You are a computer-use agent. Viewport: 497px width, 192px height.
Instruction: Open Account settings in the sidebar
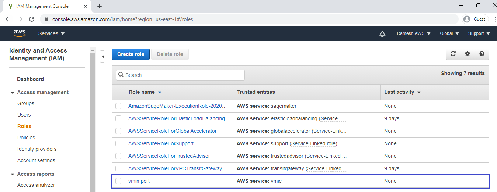(36, 160)
